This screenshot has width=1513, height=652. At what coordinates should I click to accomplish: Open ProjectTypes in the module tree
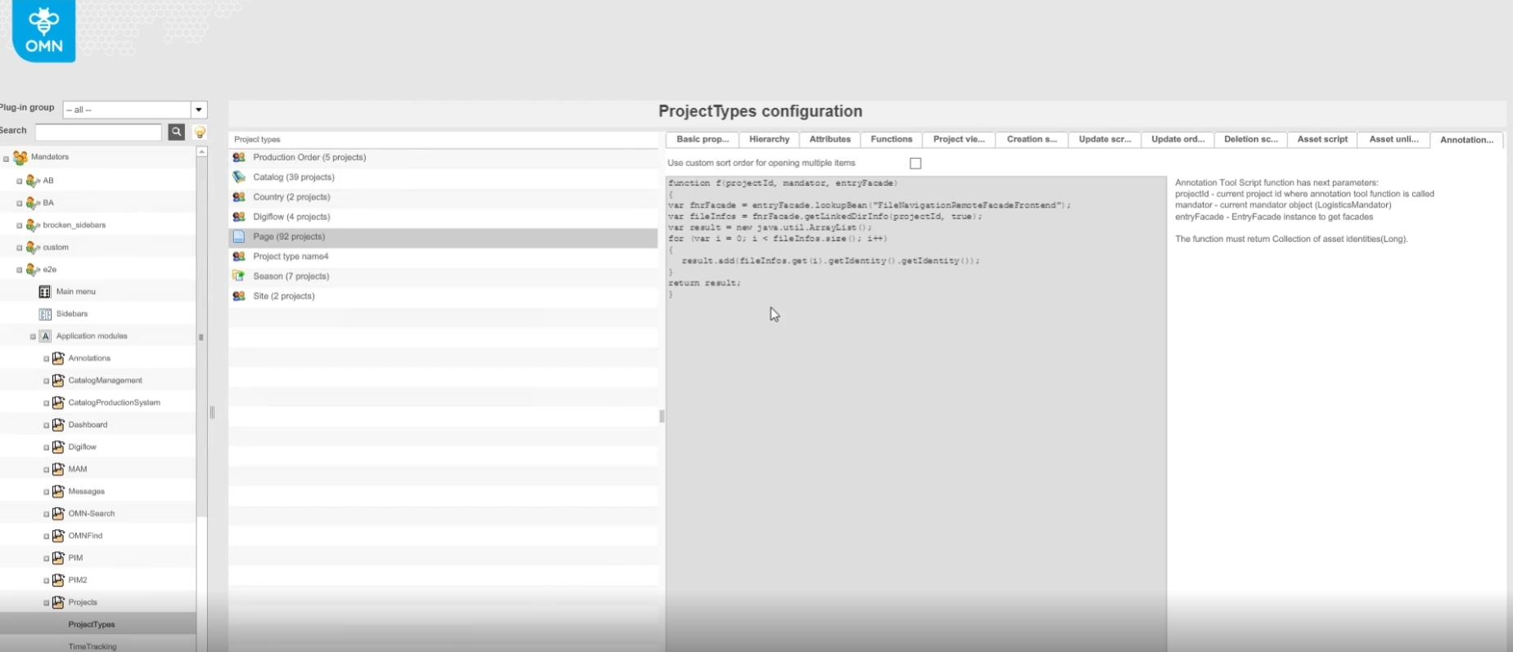point(92,624)
